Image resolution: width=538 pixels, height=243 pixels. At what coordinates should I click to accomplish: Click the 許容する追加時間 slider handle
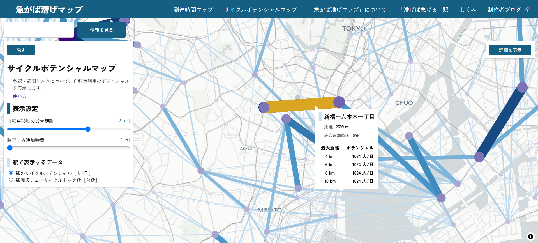pos(10,148)
